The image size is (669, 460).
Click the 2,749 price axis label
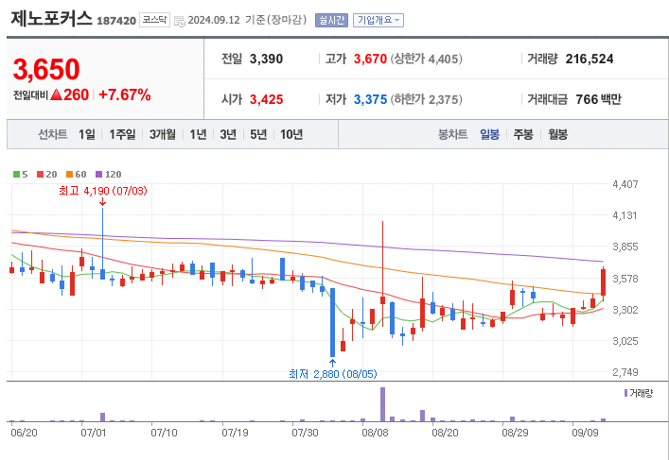coord(625,372)
